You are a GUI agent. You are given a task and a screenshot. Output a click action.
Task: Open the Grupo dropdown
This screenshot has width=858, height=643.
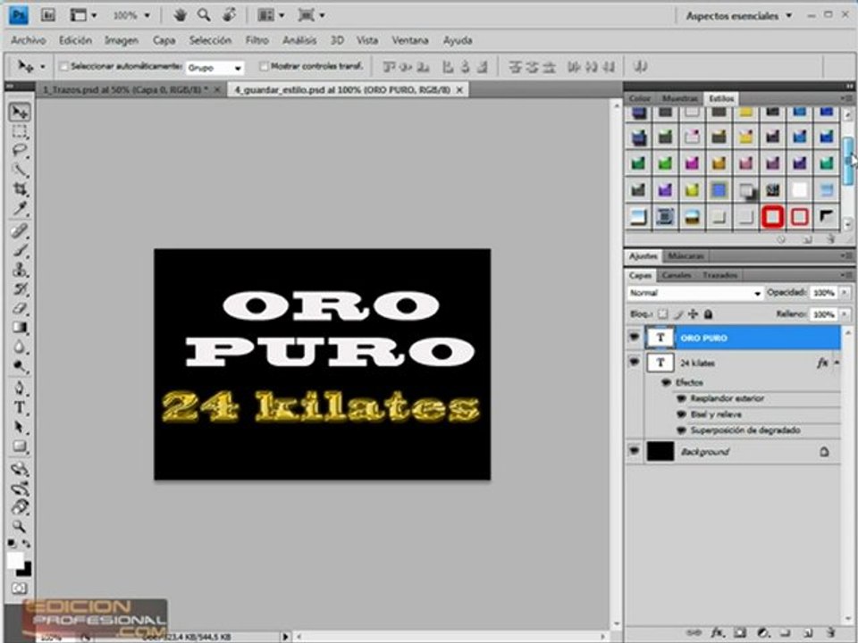pos(214,68)
